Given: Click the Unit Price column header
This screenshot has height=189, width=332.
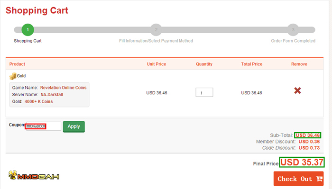Looking at the screenshot, I should tap(157, 64).
